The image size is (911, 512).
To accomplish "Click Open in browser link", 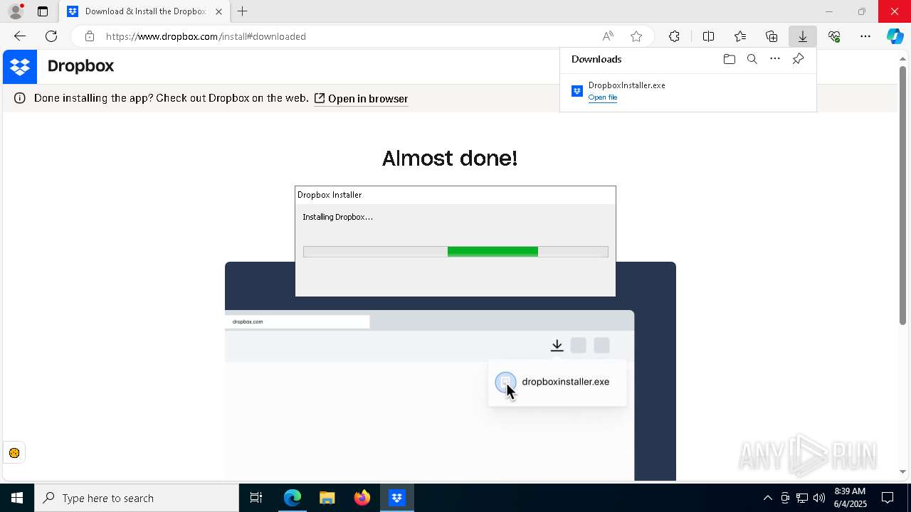I will pyautogui.click(x=361, y=99).
